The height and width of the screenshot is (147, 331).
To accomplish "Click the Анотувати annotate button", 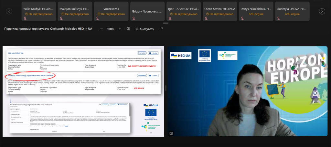I will coord(145,29).
